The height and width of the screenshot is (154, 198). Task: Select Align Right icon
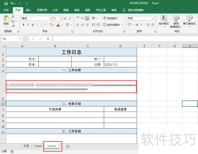click(87, 25)
